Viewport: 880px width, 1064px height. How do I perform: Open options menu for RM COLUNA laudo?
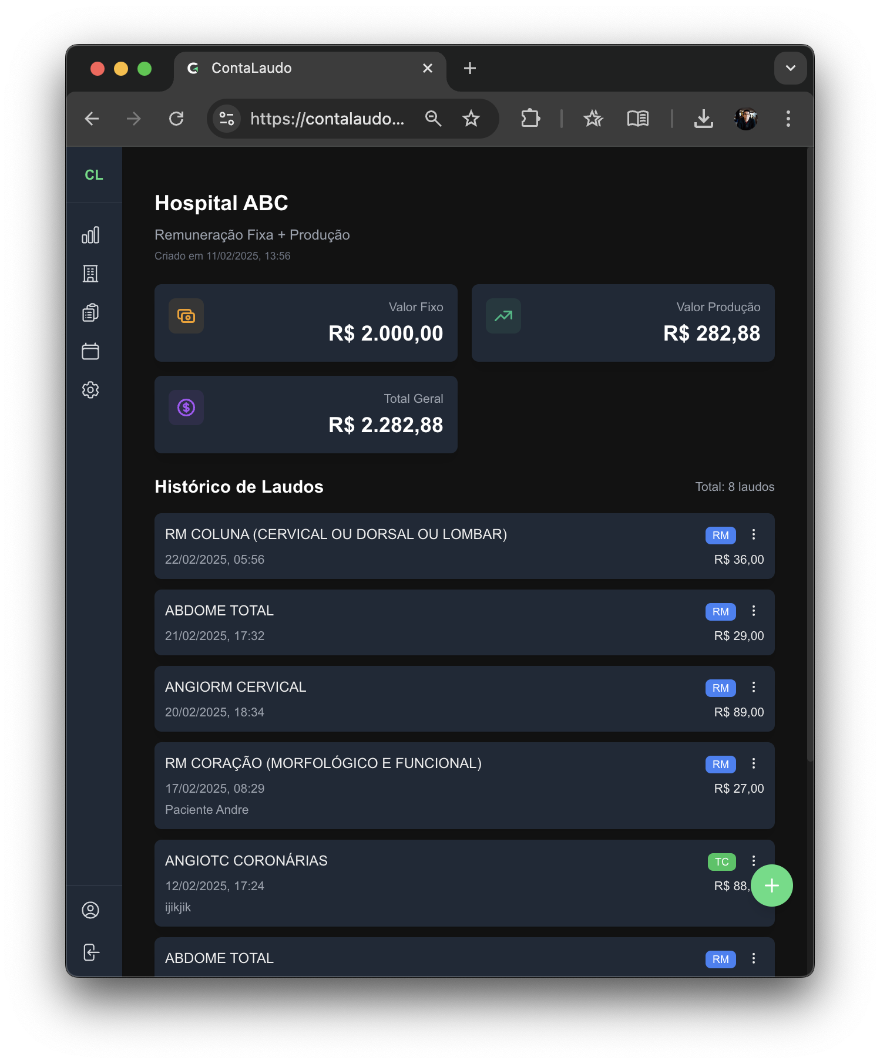[754, 534]
